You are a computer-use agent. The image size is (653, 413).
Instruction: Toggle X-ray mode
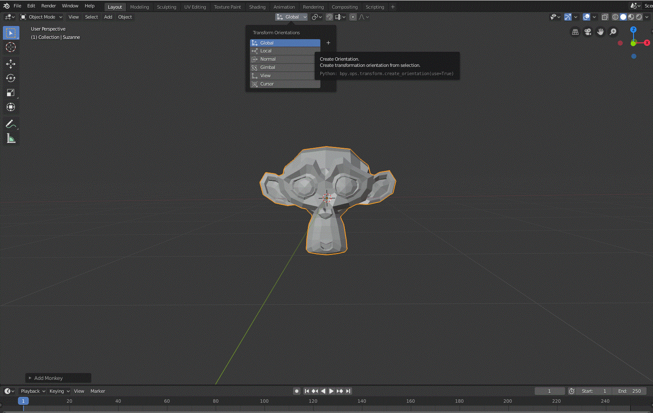pos(605,17)
